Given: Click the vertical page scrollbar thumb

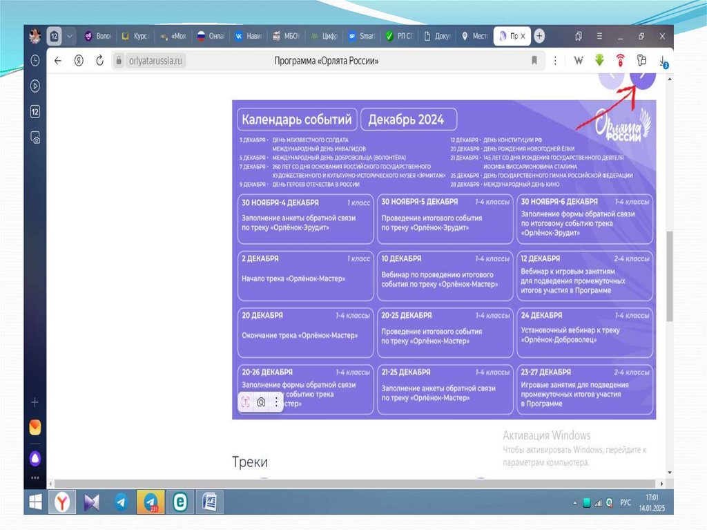Looking at the screenshot, I should pos(670,276).
